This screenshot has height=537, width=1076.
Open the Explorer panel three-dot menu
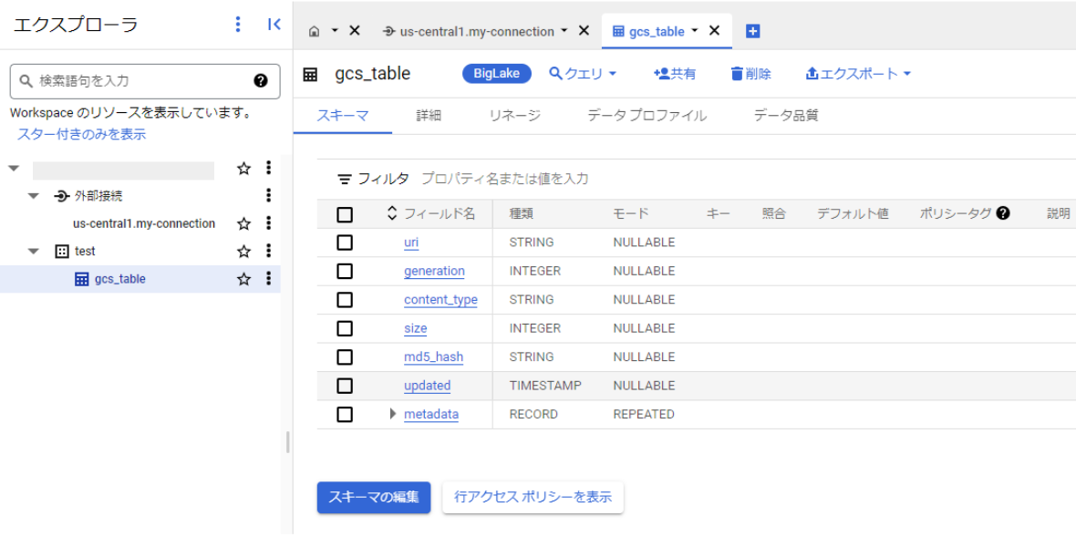(237, 25)
